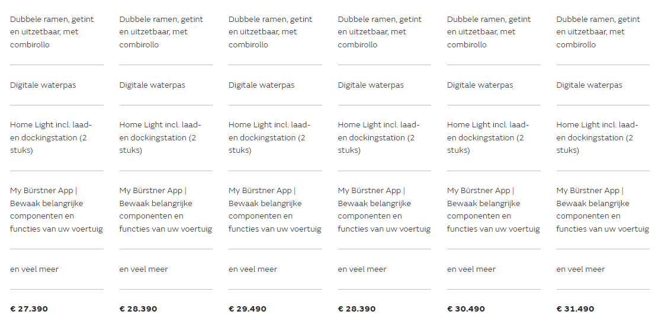The height and width of the screenshot is (321, 655).
Task: Click 'Digitale waterpas' in first column
Action: [x=43, y=85]
